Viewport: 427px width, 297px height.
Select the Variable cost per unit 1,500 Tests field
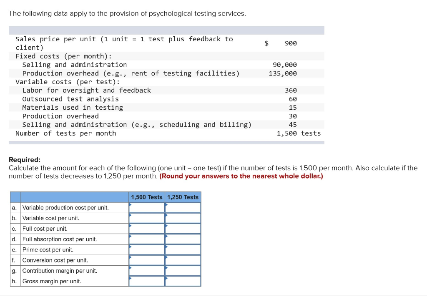pos(146,218)
